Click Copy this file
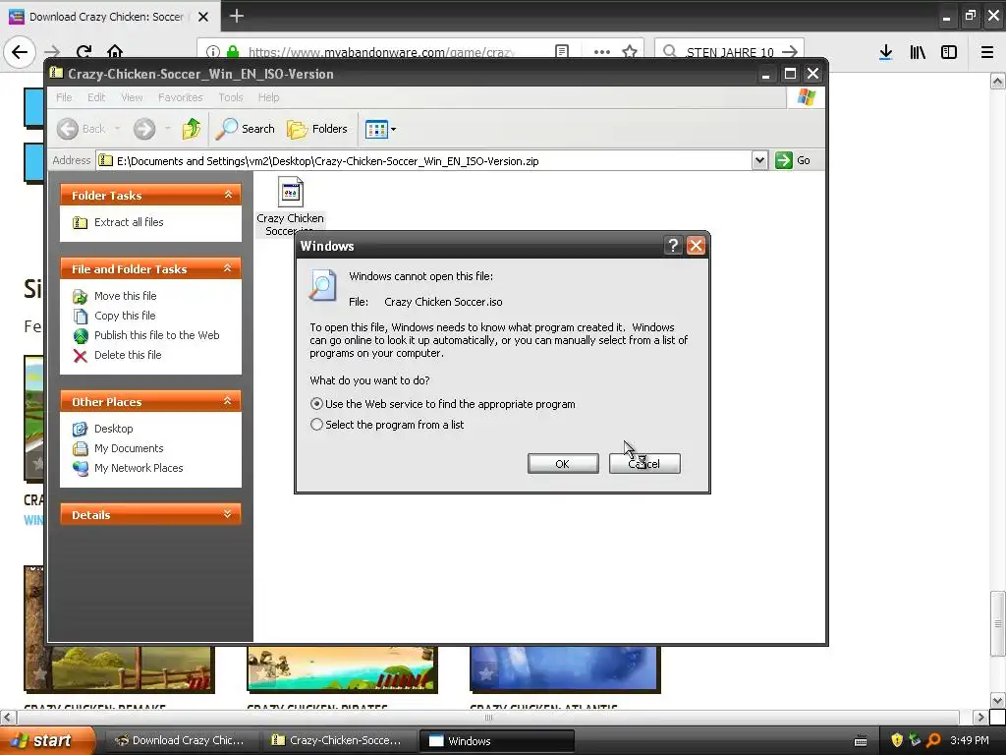 pyautogui.click(x=125, y=316)
